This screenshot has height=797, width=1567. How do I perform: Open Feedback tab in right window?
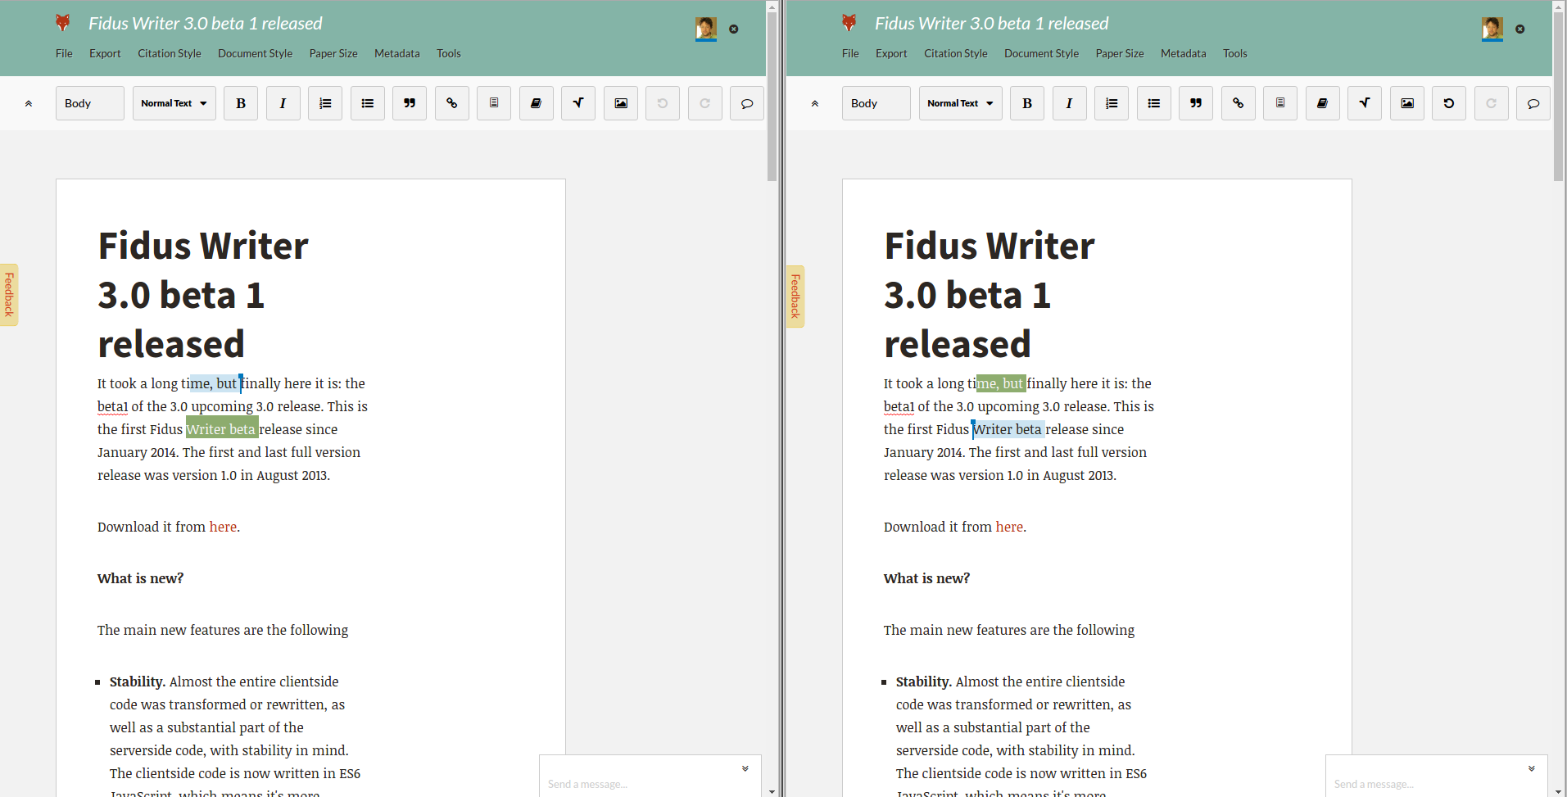795,297
